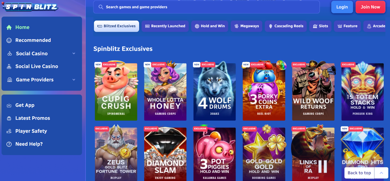Click the Recommended smiley face icon
The image size is (390, 181).
pyautogui.click(x=9, y=40)
